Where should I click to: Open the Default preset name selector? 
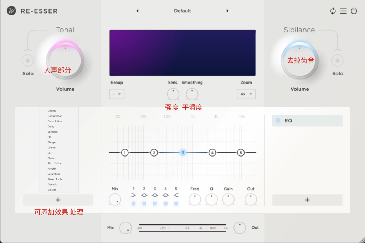[182, 11]
